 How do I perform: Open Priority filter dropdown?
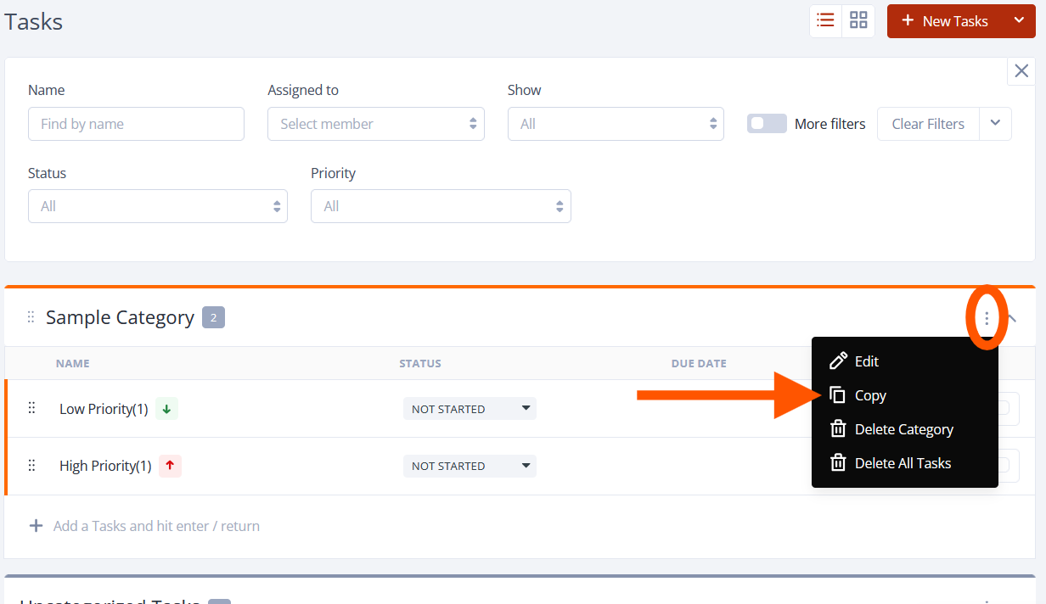pos(441,206)
